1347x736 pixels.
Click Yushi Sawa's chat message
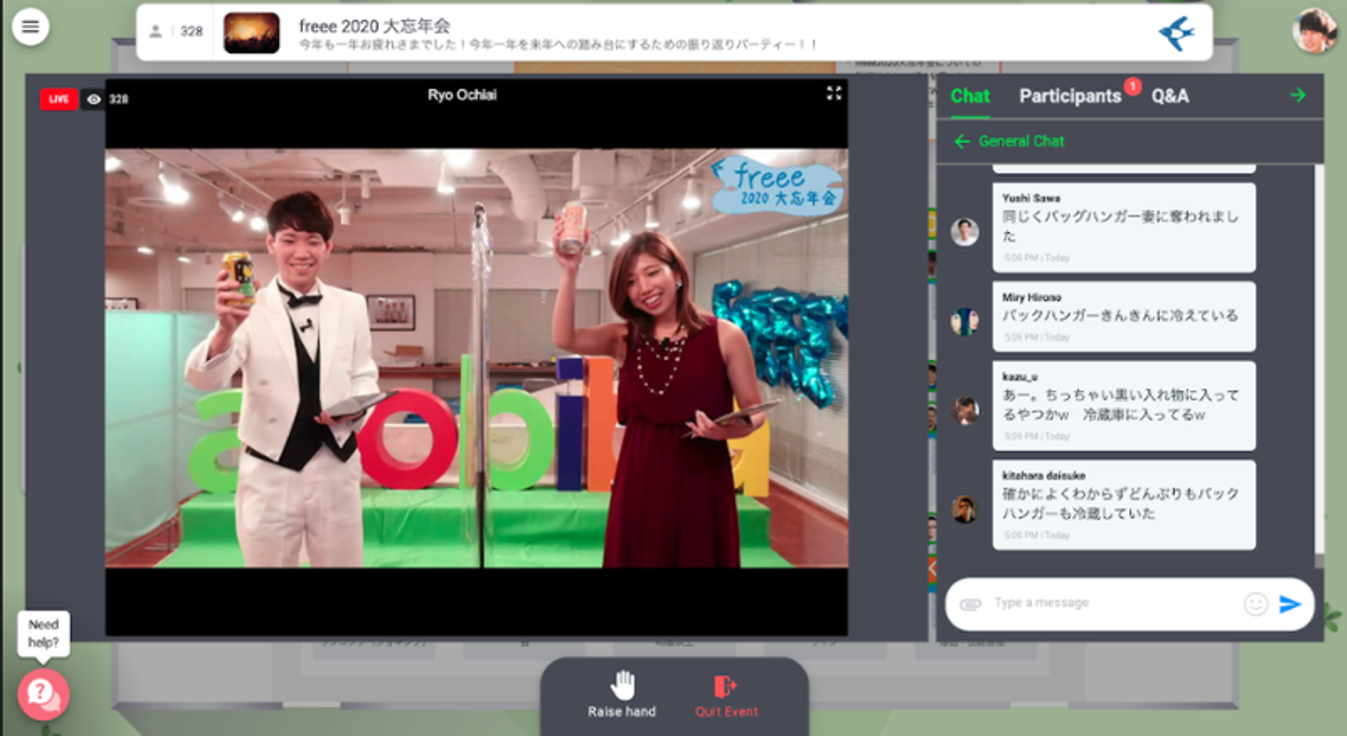pos(1123,227)
